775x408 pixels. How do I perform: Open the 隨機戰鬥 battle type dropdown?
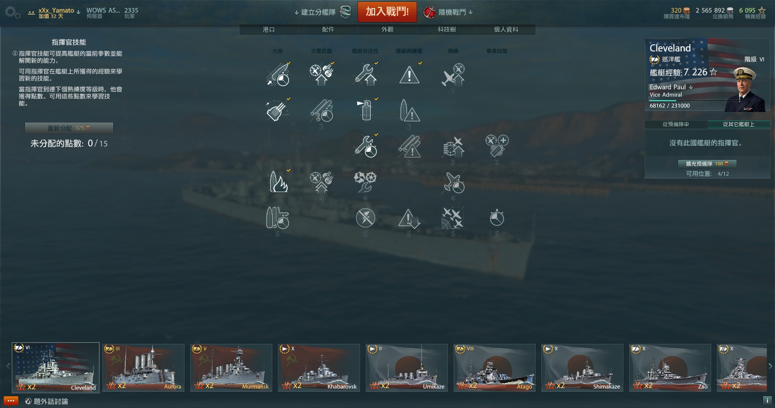coord(448,12)
